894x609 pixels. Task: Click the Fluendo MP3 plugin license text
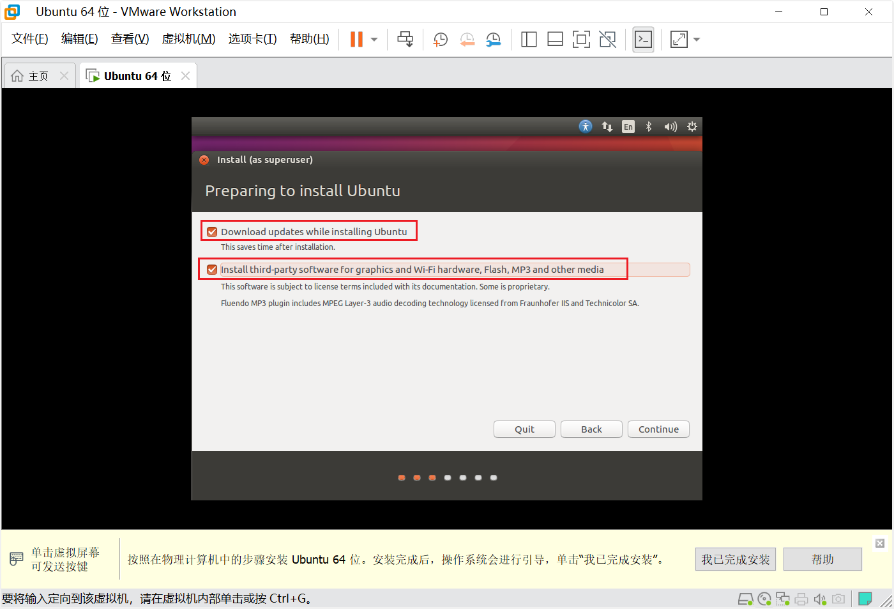click(430, 304)
